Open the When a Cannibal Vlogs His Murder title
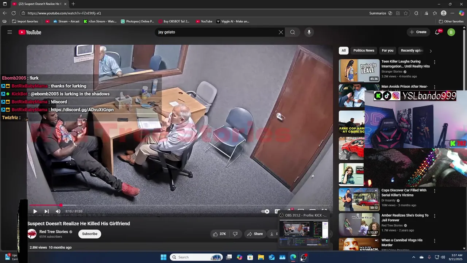467x263 pixels. pyautogui.click(x=402, y=243)
